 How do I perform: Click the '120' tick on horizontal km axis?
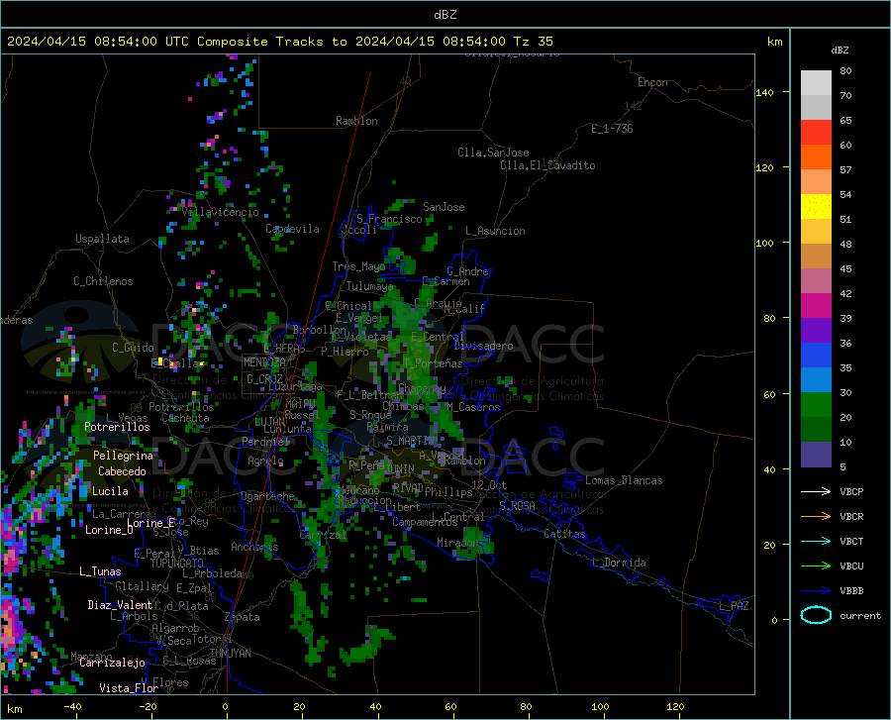(x=675, y=707)
